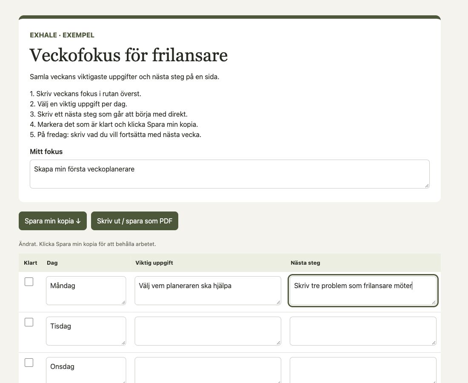Click the Onsdag Viktig uppgift field

(208, 370)
